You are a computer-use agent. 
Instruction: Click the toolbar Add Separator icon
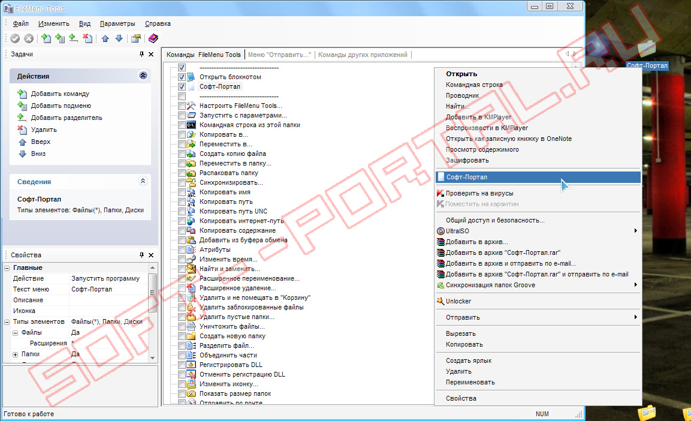coord(73,39)
